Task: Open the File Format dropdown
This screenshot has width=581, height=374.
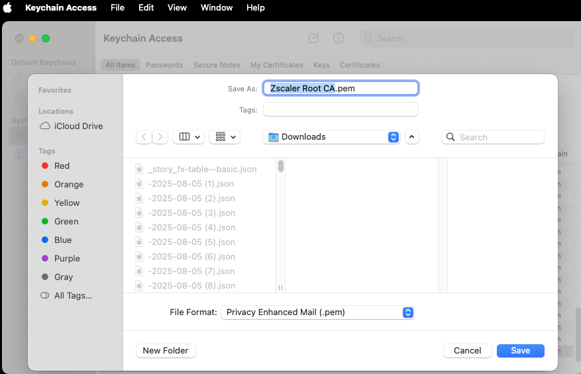Action: tap(317, 312)
